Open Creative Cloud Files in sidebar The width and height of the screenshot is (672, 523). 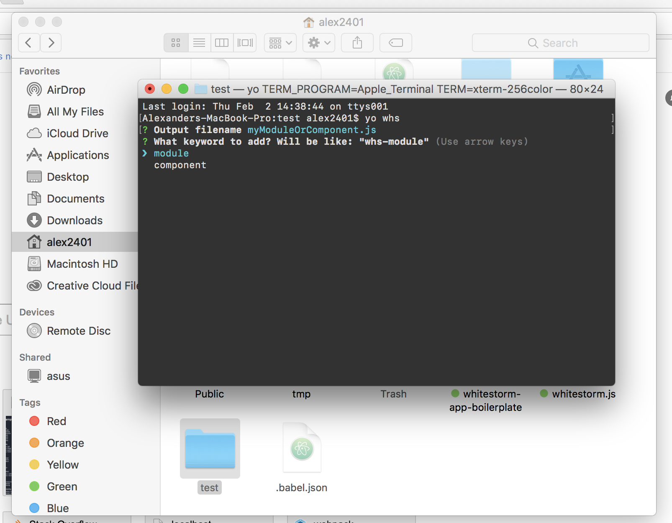coord(75,286)
